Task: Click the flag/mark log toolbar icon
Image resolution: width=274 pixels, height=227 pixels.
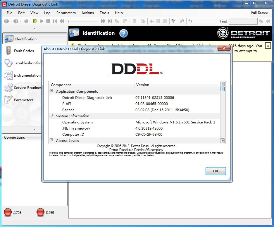Action: click(125, 21)
